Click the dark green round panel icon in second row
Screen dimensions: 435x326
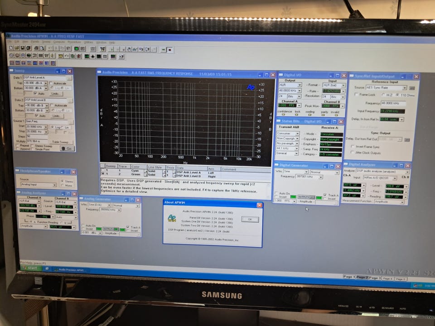tap(29, 55)
